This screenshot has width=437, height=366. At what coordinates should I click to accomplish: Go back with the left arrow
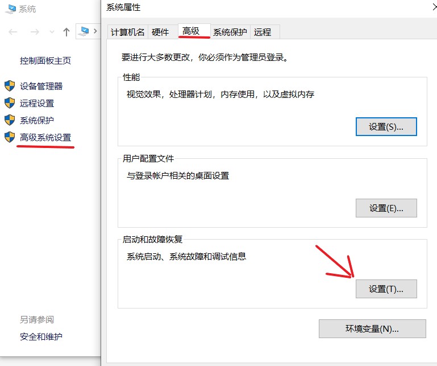(x=13, y=32)
